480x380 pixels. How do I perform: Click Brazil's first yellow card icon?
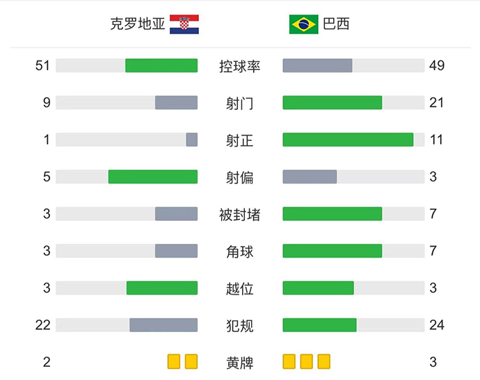(289, 361)
